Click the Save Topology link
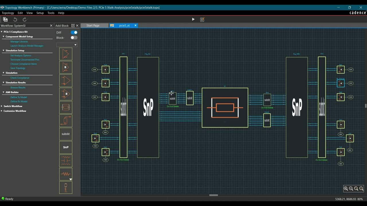The height and width of the screenshot is (206, 367). tap(18, 68)
